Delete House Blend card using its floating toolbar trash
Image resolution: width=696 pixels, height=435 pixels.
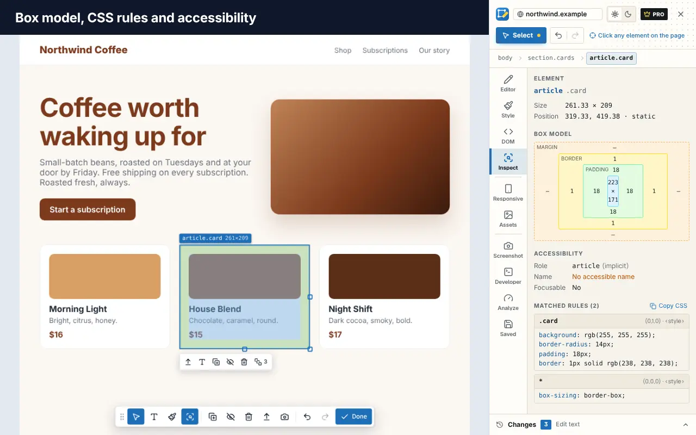pos(244,362)
